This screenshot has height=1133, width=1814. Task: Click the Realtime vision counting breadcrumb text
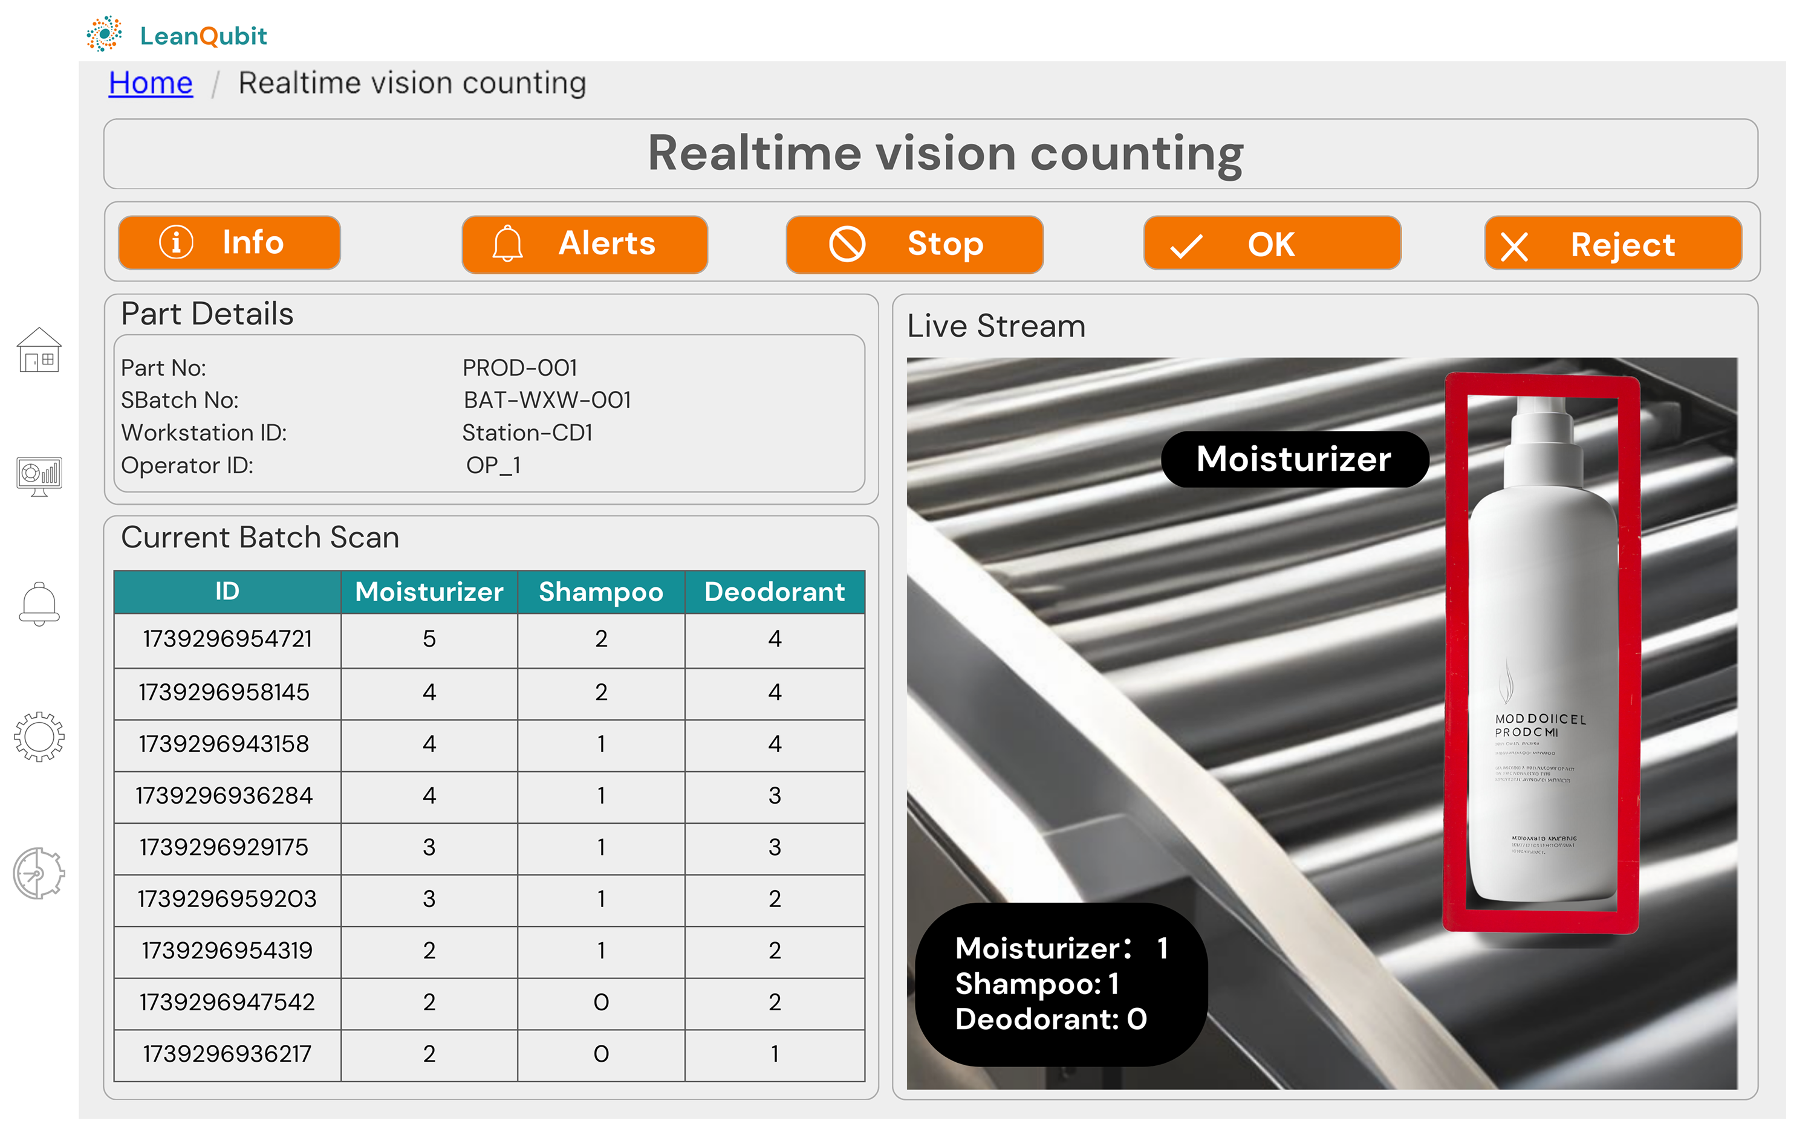click(412, 82)
